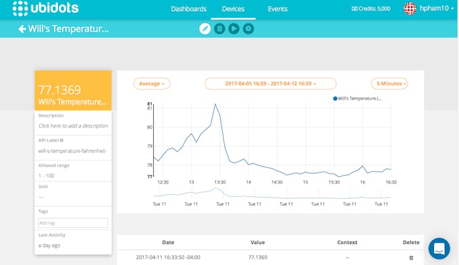Open the date range dropdown
The width and height of the screenshot is (459, 265).
click(271, 84)
